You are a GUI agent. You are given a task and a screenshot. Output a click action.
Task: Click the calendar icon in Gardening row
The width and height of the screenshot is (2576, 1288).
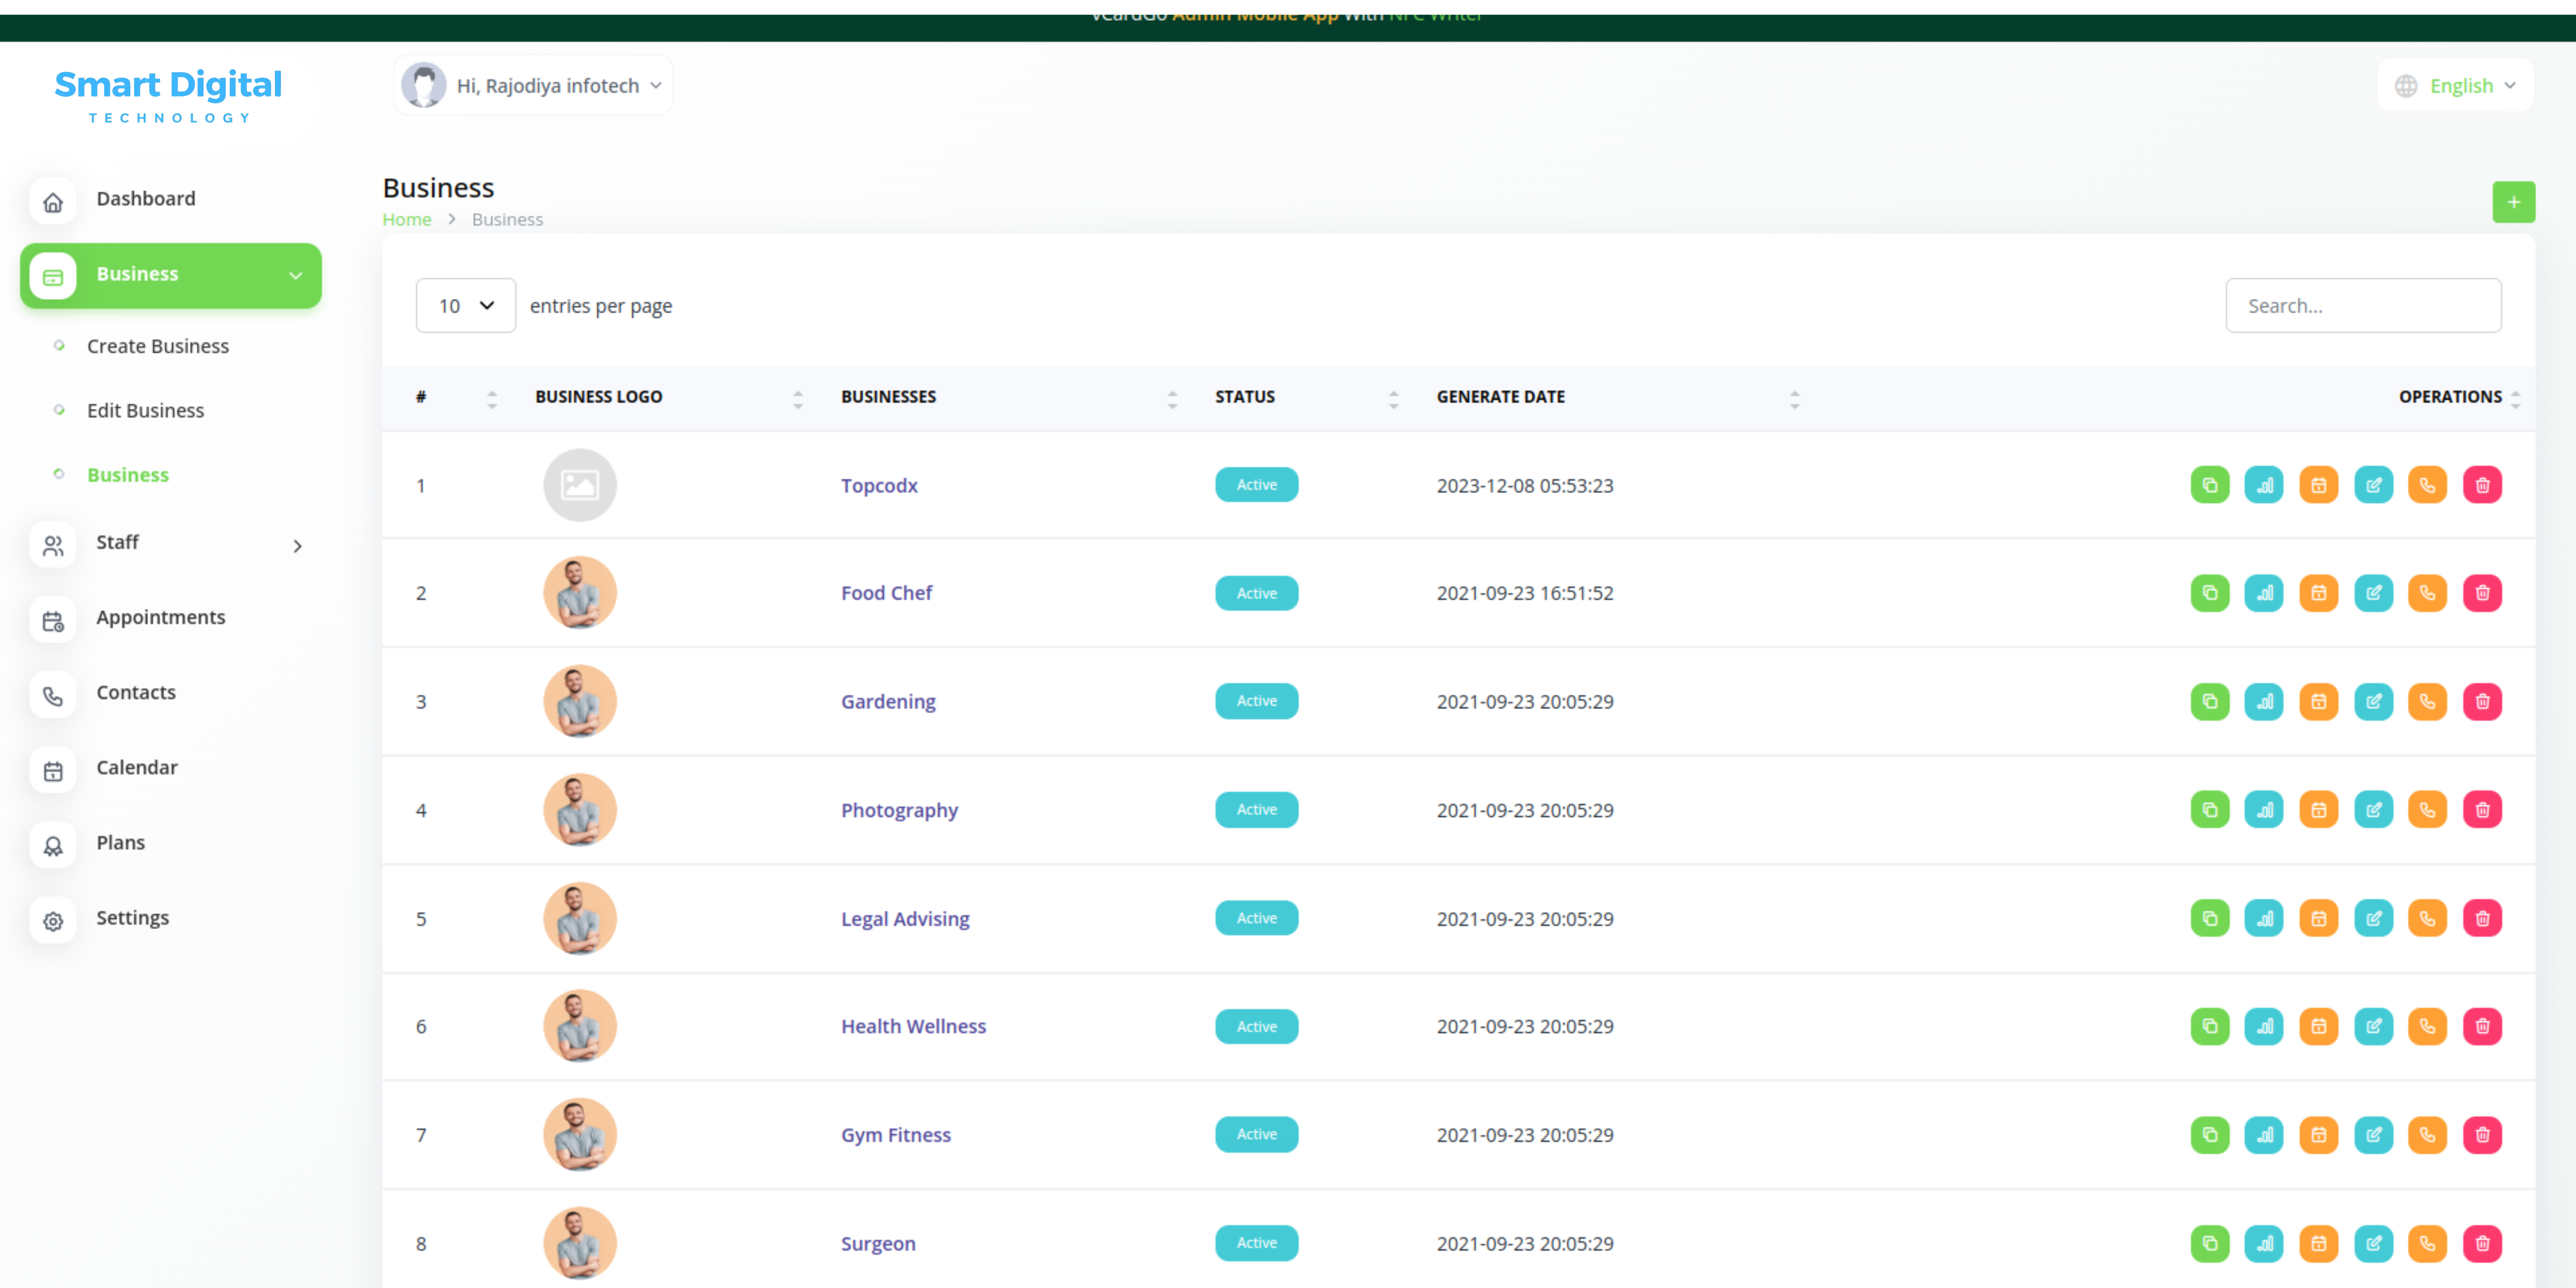[2319, 702]
